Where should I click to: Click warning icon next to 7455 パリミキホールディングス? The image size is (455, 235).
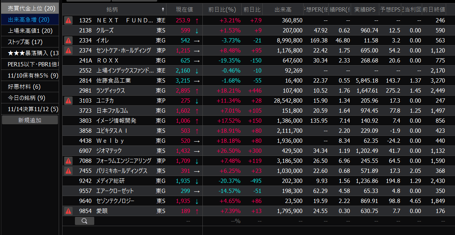tap(68, 171)
